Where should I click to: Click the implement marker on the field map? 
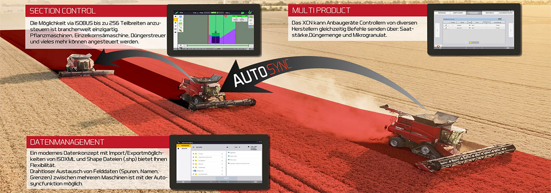[216, 33]
